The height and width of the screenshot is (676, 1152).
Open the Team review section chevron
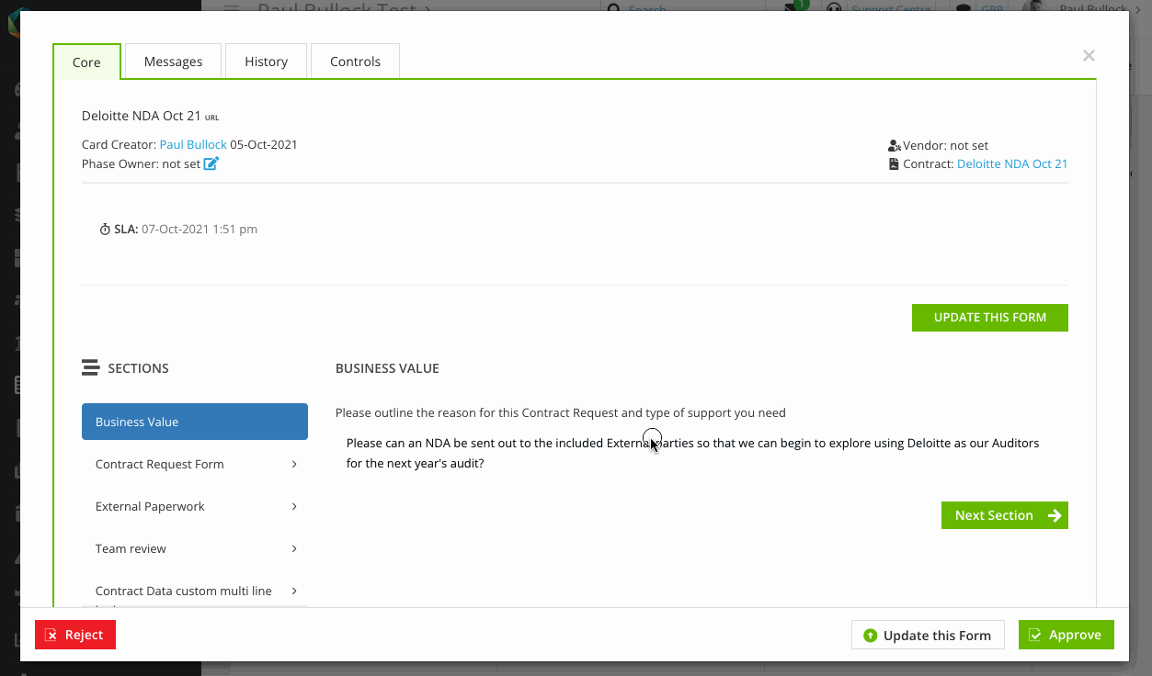point(294,548)
